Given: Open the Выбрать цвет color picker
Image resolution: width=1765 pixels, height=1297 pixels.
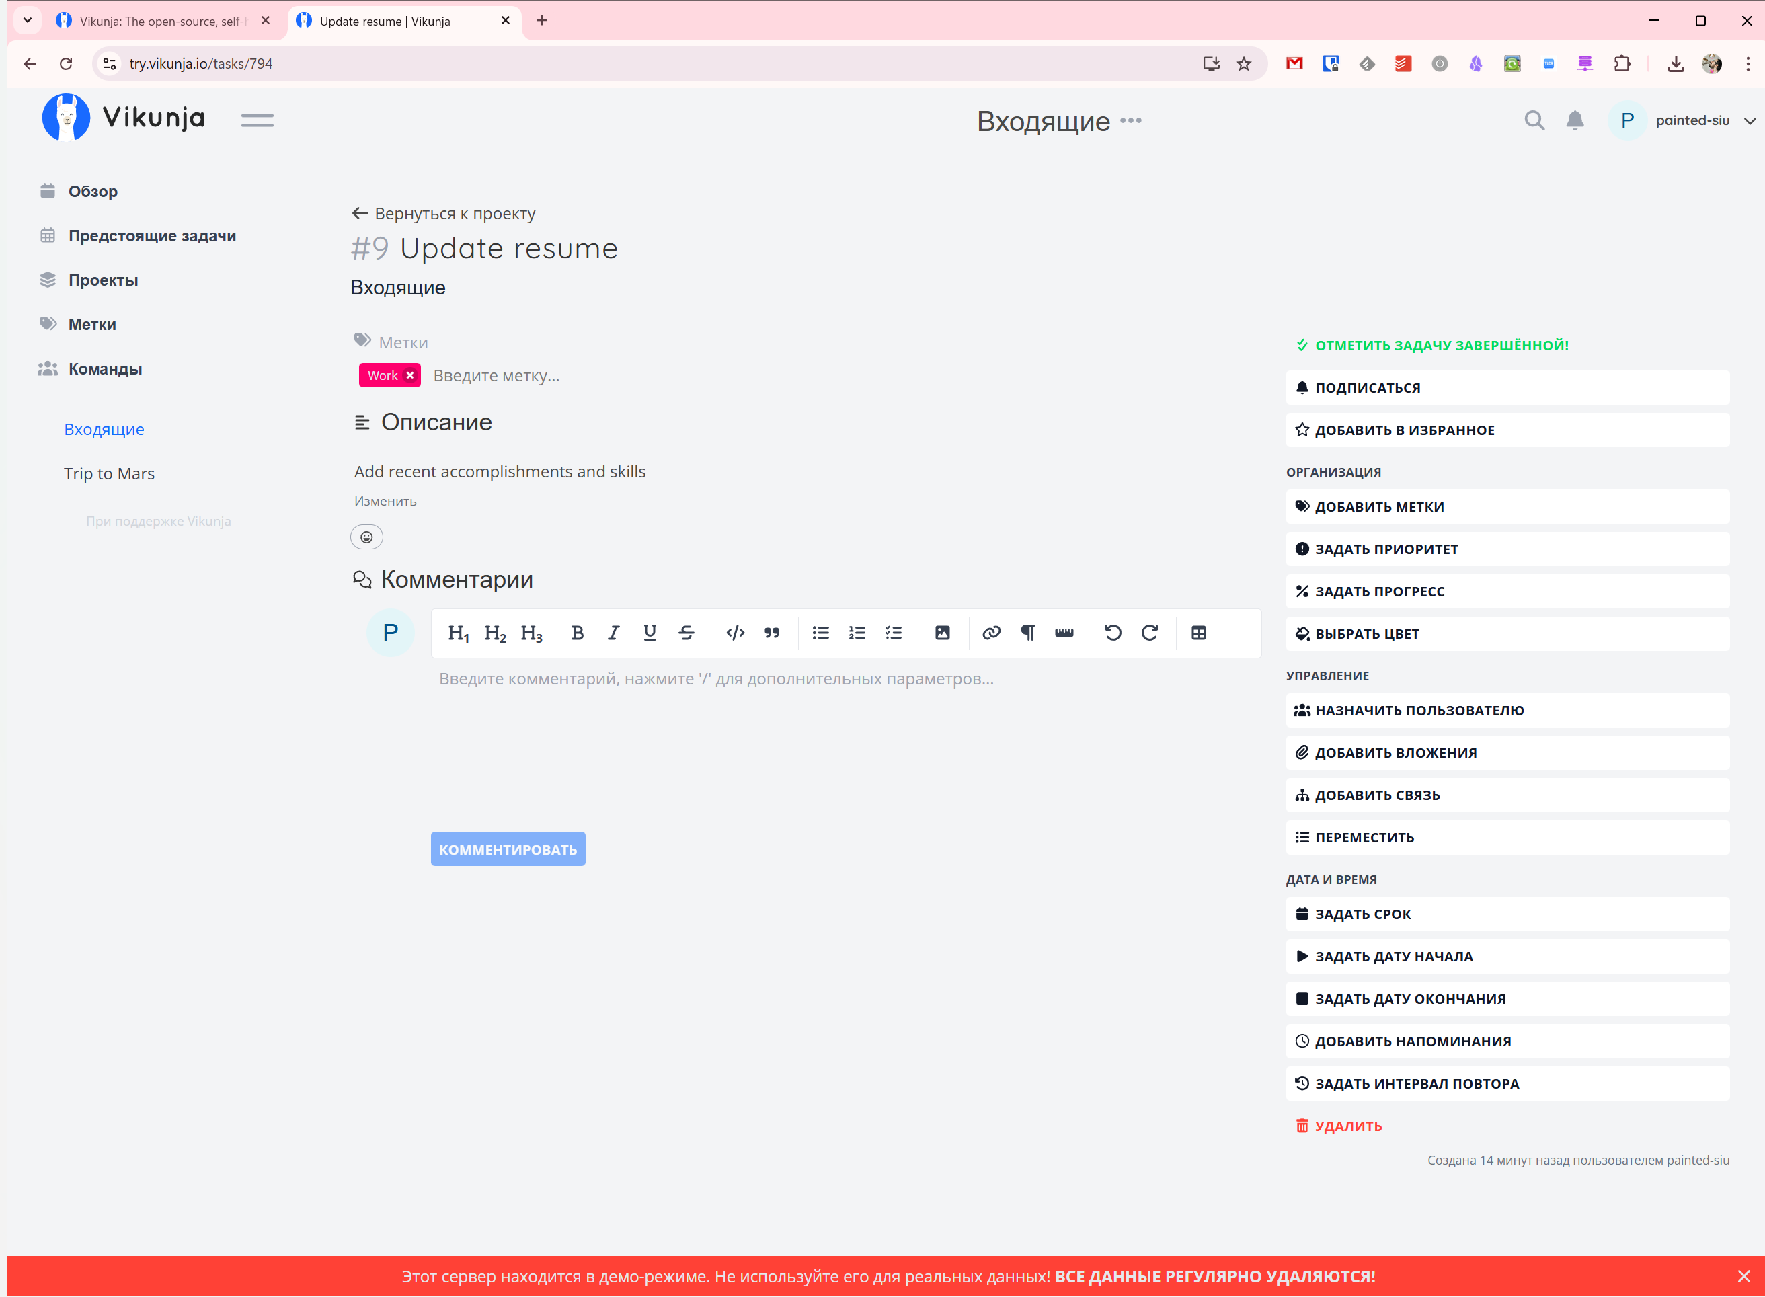Looking at the screenshot, I should pos(1366,634).
